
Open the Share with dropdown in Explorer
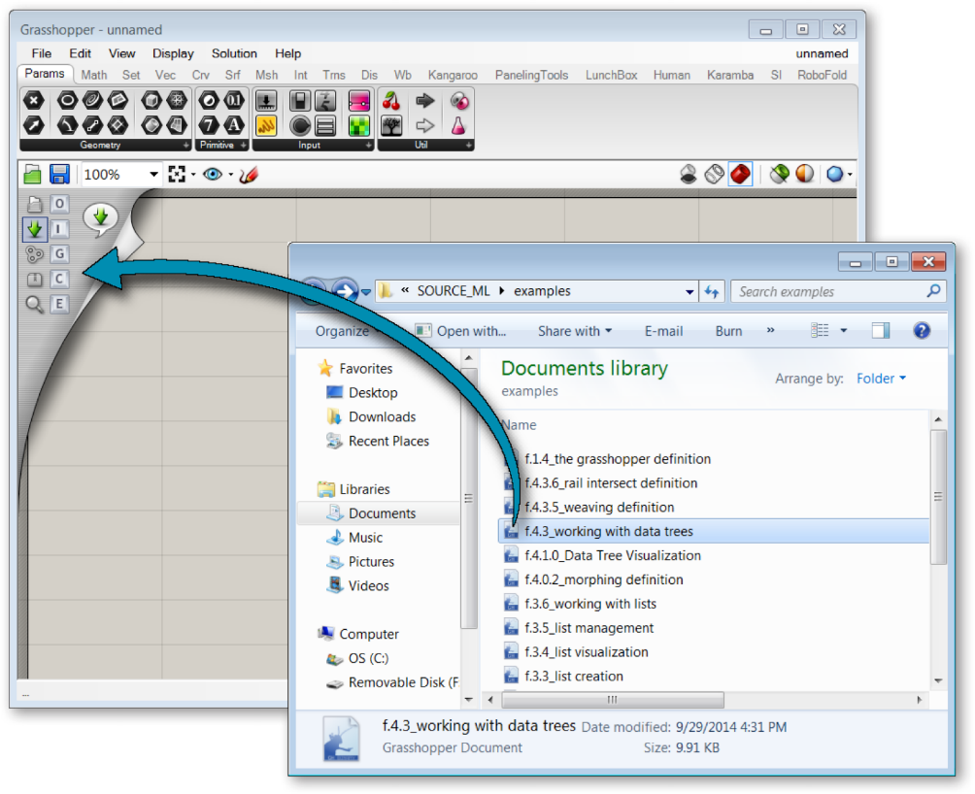(x=575, y=331)
